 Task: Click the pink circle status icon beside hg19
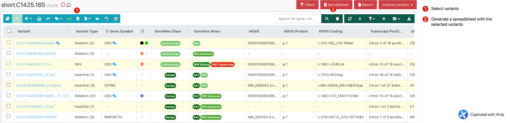pos(63,5)
